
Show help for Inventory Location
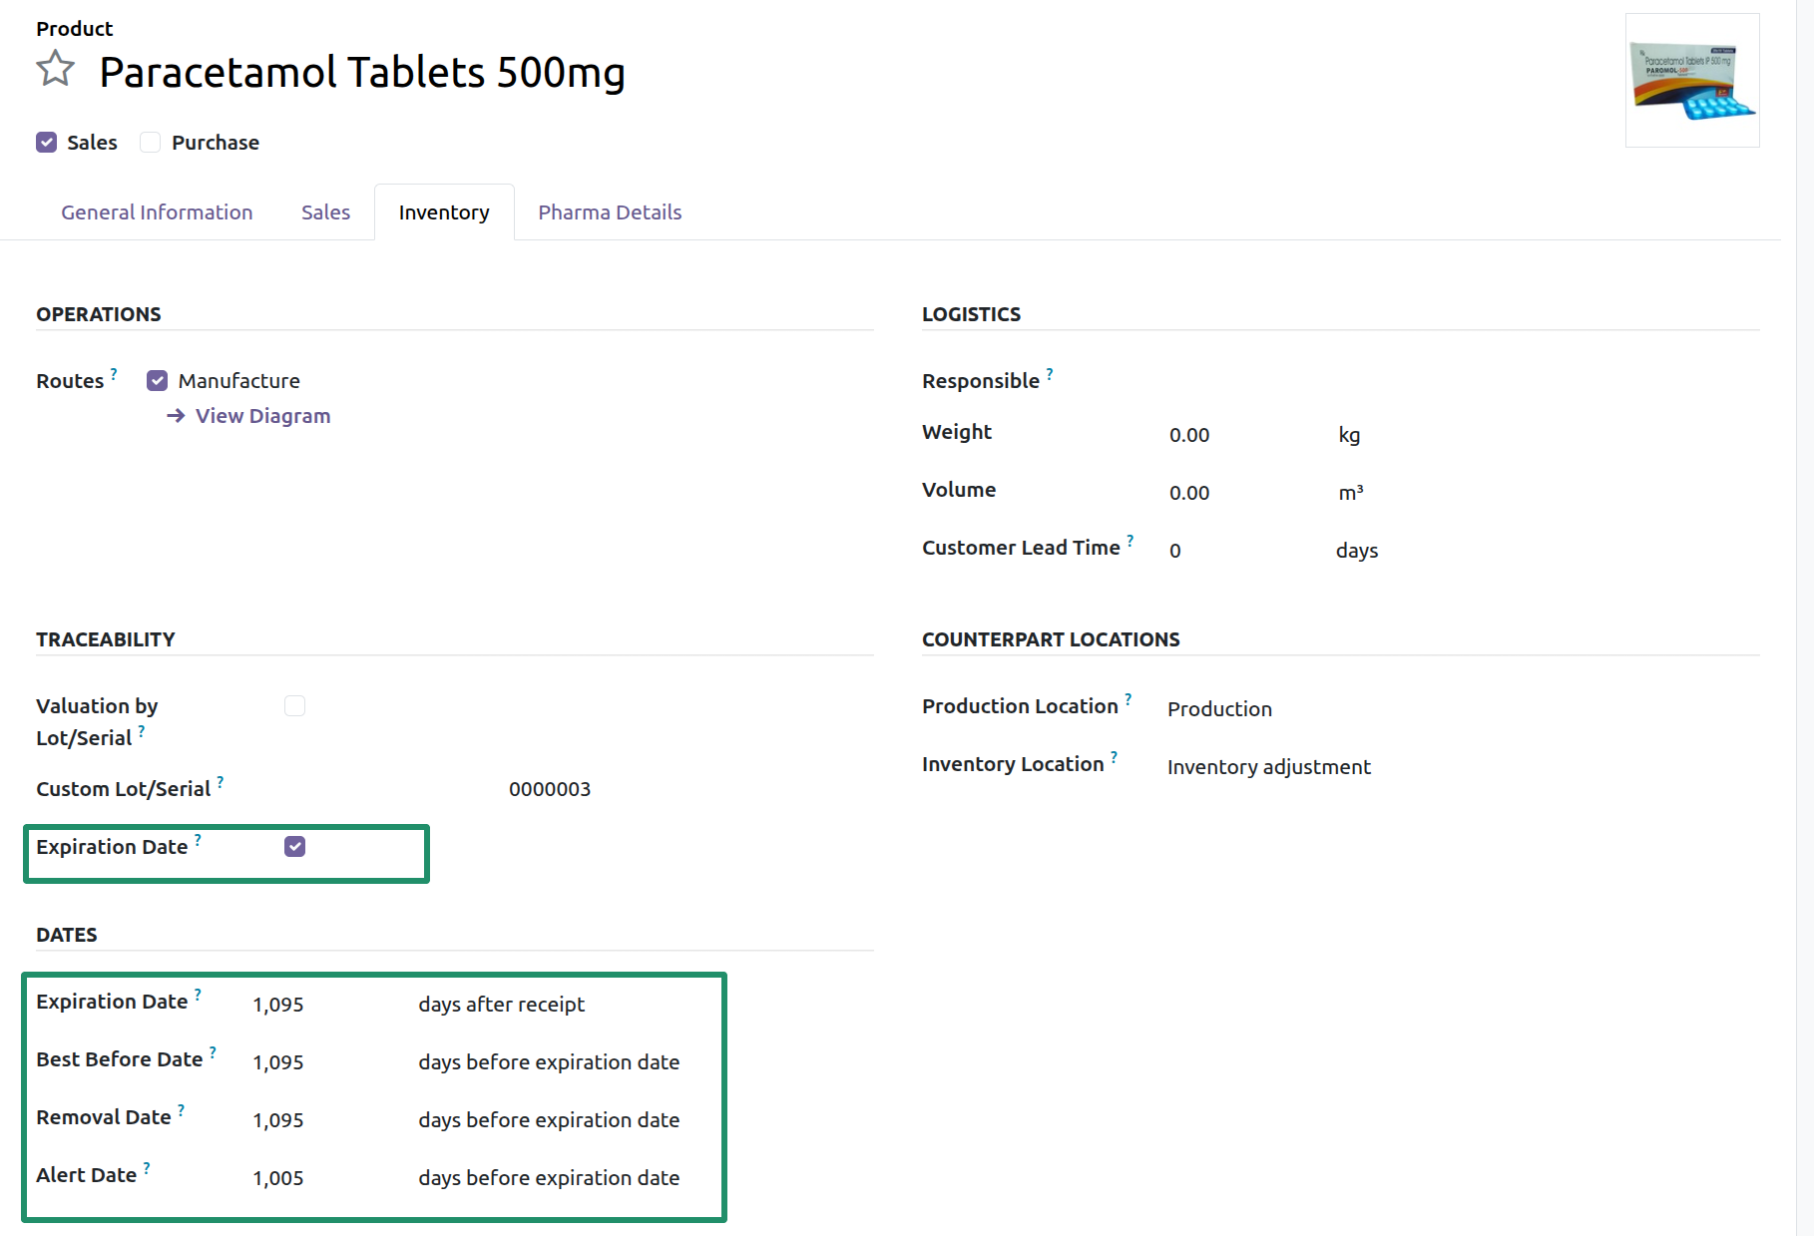[x=1115, y=757]
